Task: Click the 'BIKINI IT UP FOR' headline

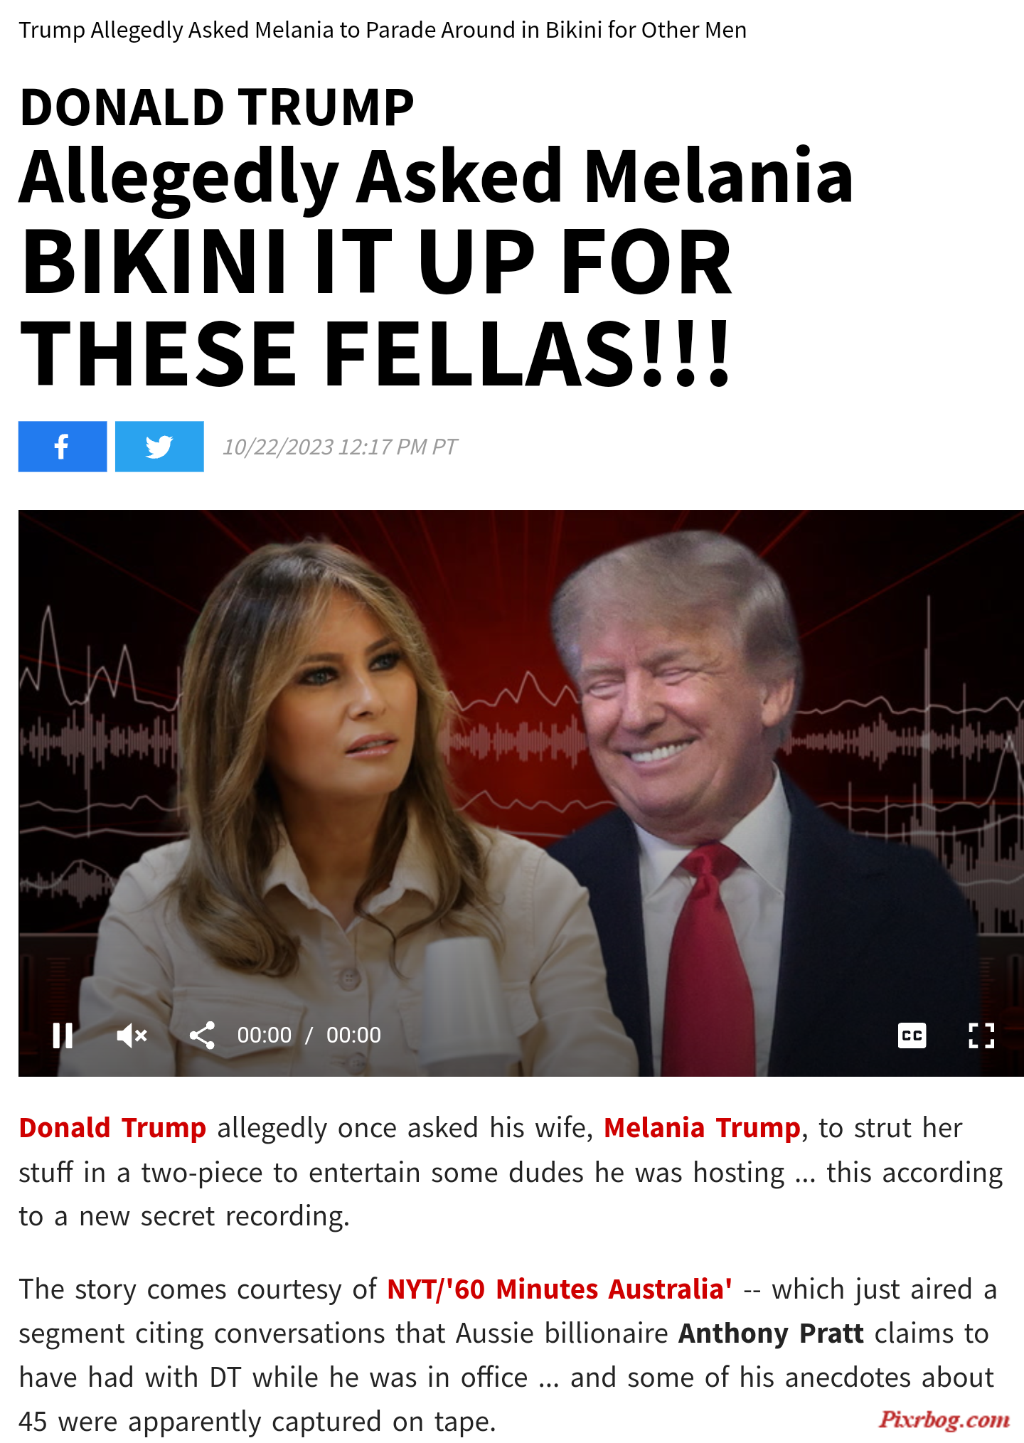Action: [x=376, y=262]
